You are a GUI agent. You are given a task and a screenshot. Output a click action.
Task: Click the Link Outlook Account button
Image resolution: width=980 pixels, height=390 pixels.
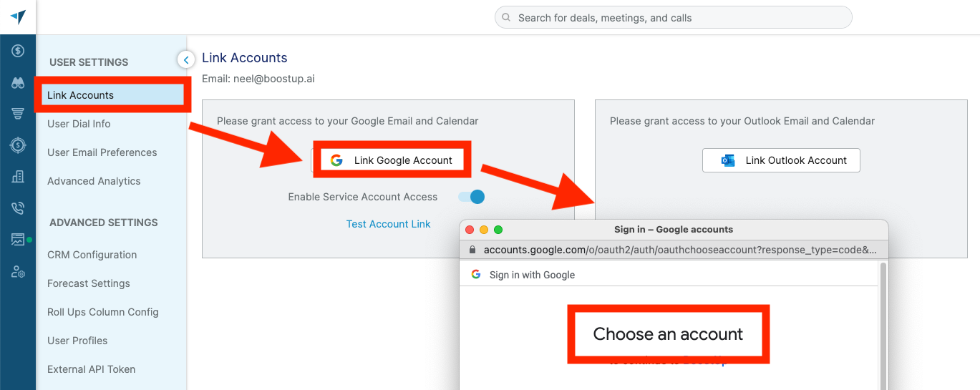[x=781, y=160]
